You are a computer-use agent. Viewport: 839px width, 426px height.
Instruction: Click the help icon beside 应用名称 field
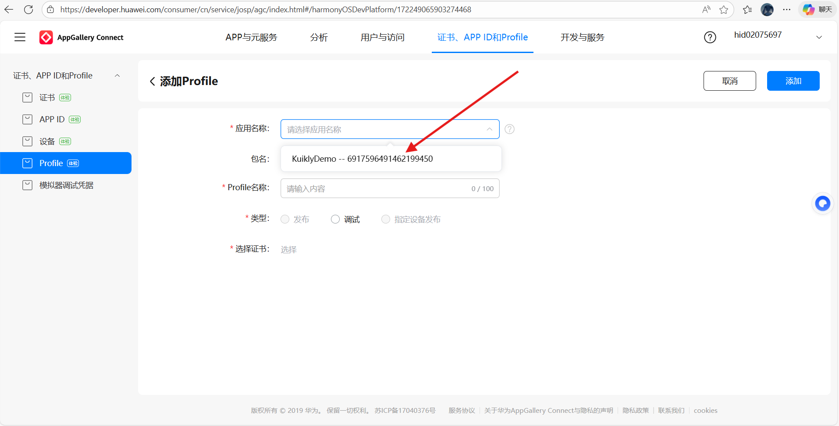coord(509,129)
